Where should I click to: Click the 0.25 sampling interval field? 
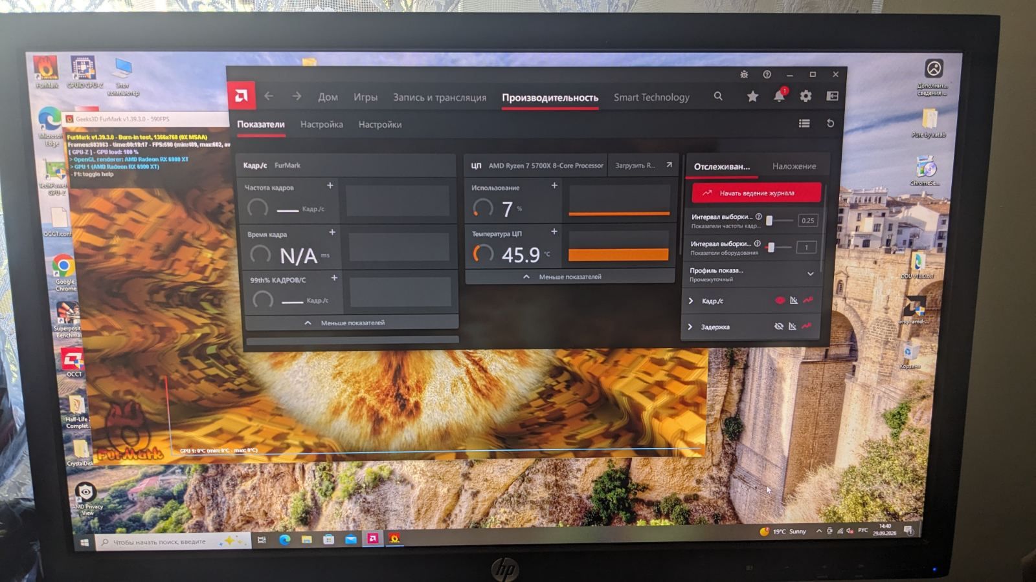click(807, 221)
